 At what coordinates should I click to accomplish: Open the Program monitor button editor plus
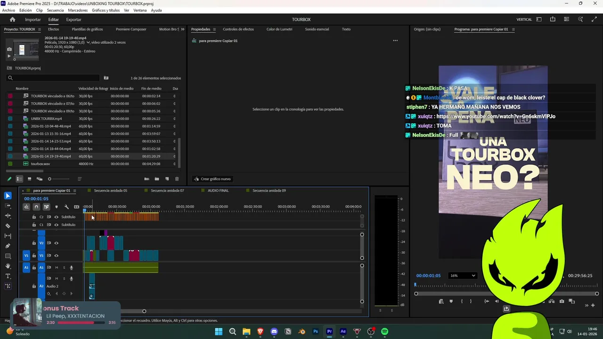click(x=592, y=305)
